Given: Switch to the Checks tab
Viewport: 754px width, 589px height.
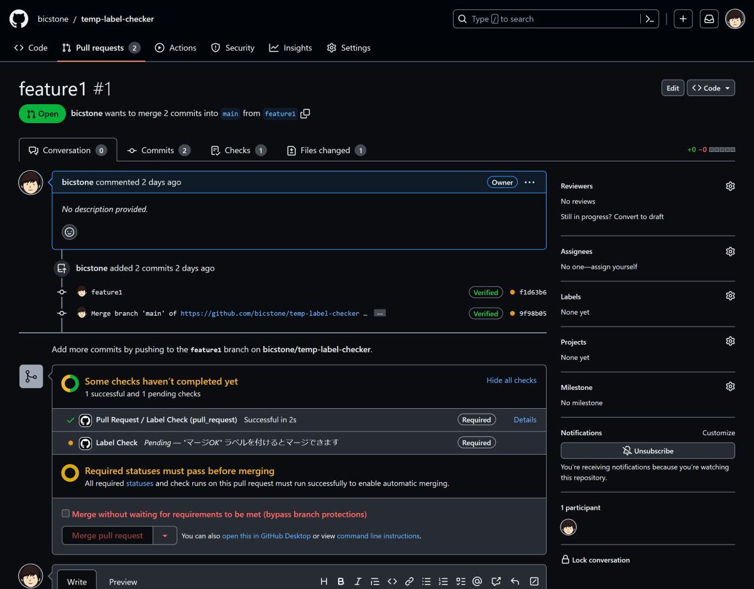Looking at the screenshot, I should click(238, 150).
